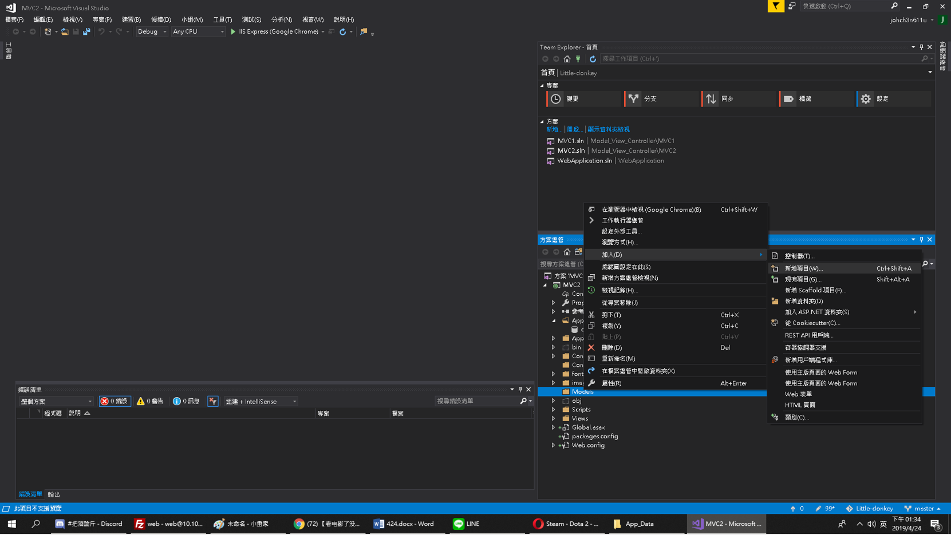Click the Windows Start button
The image size is (951, 535).
[11, 524]
